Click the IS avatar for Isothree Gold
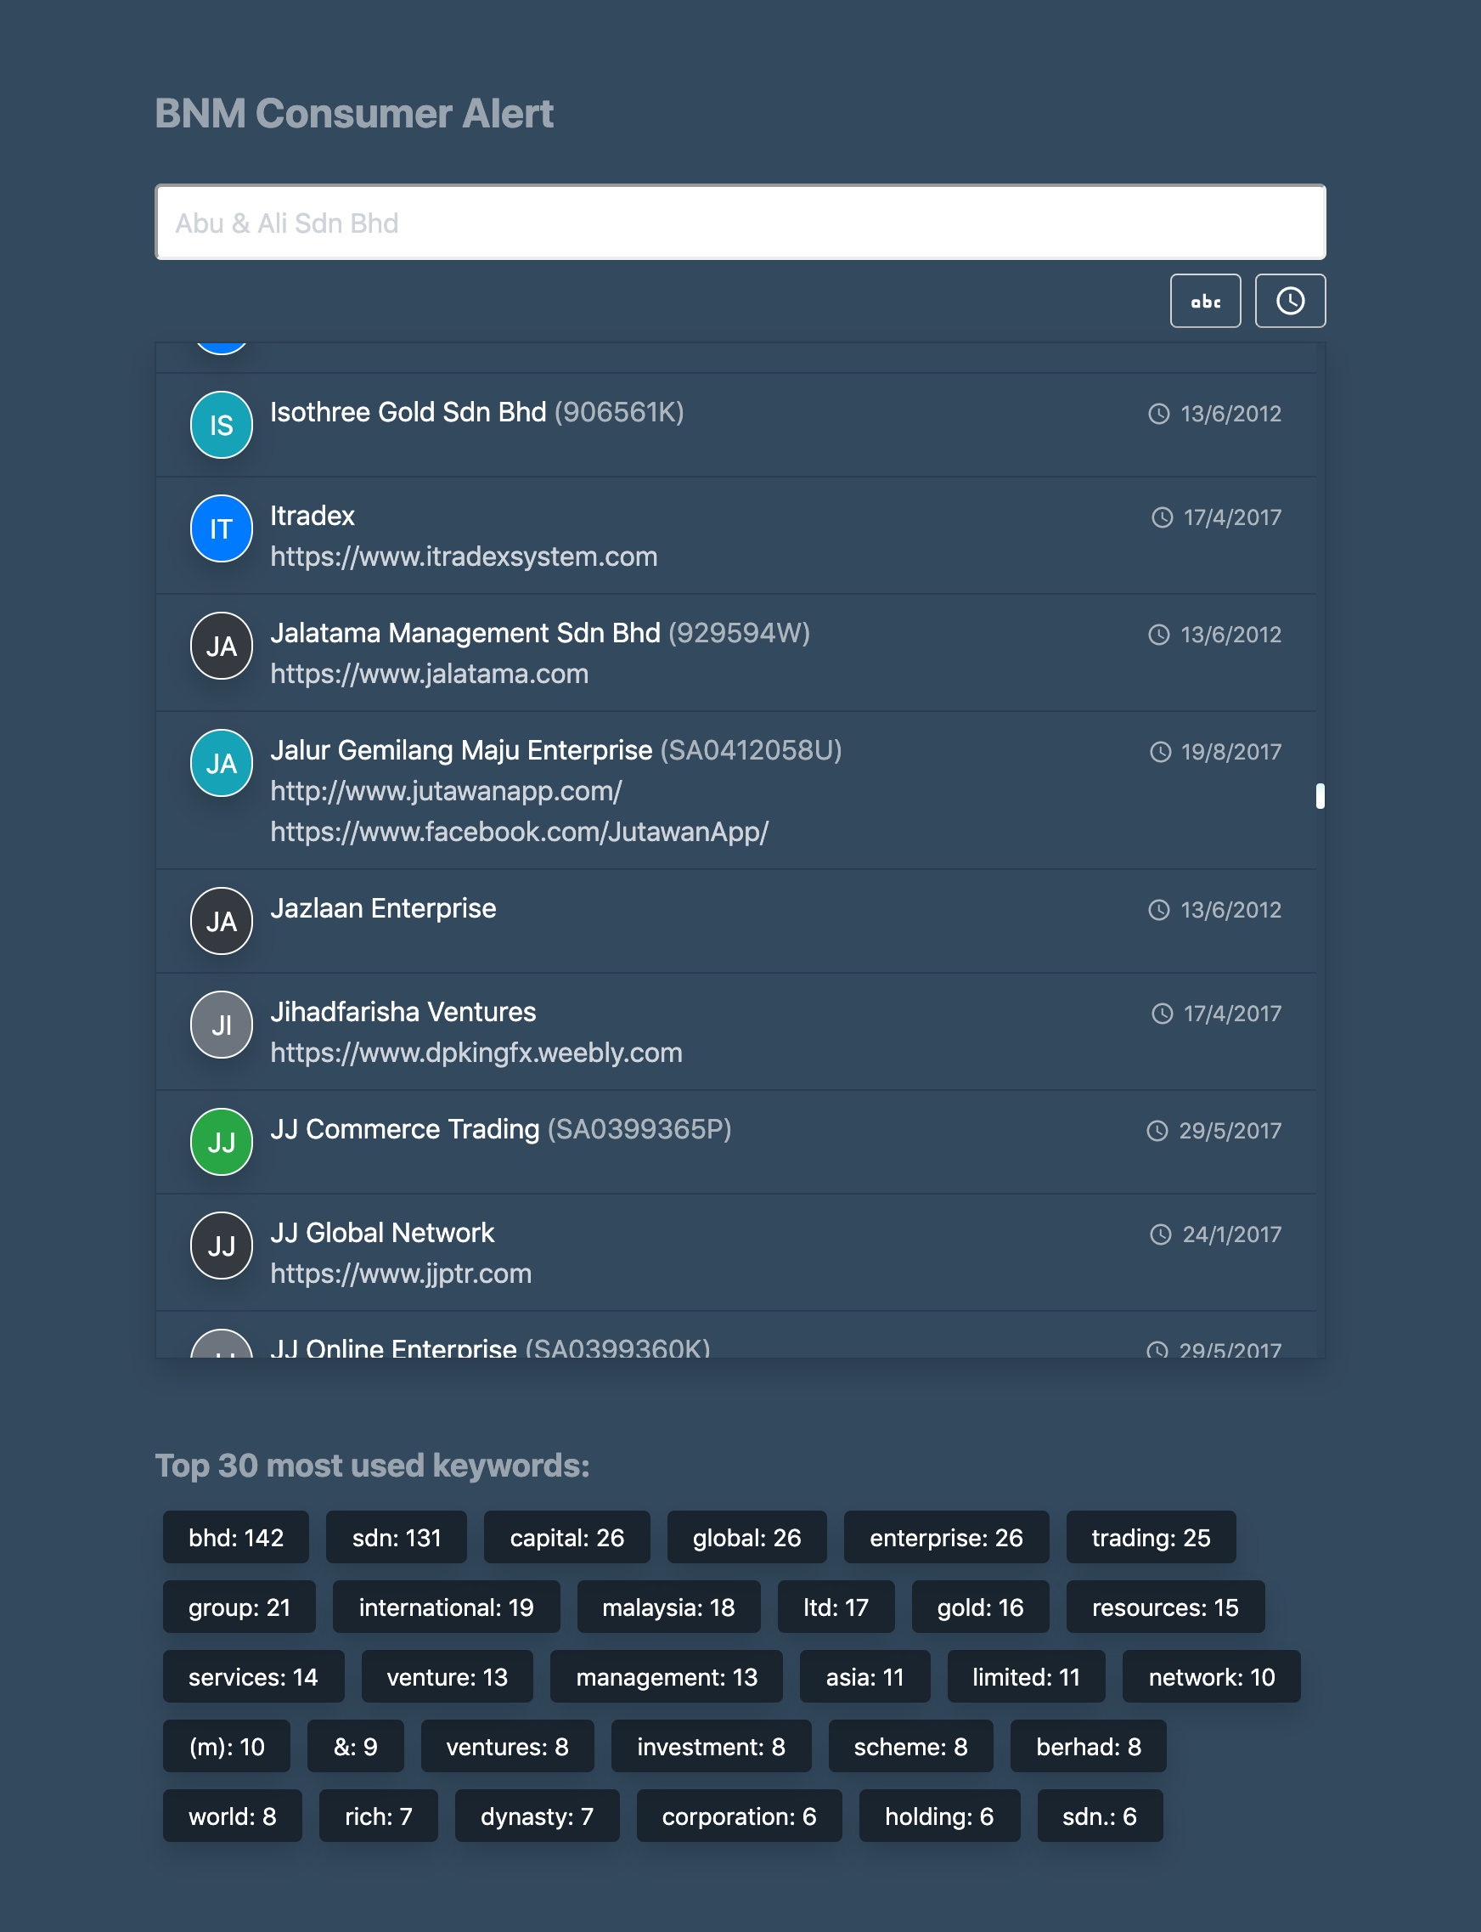1481x1932 pixels. 222,424
